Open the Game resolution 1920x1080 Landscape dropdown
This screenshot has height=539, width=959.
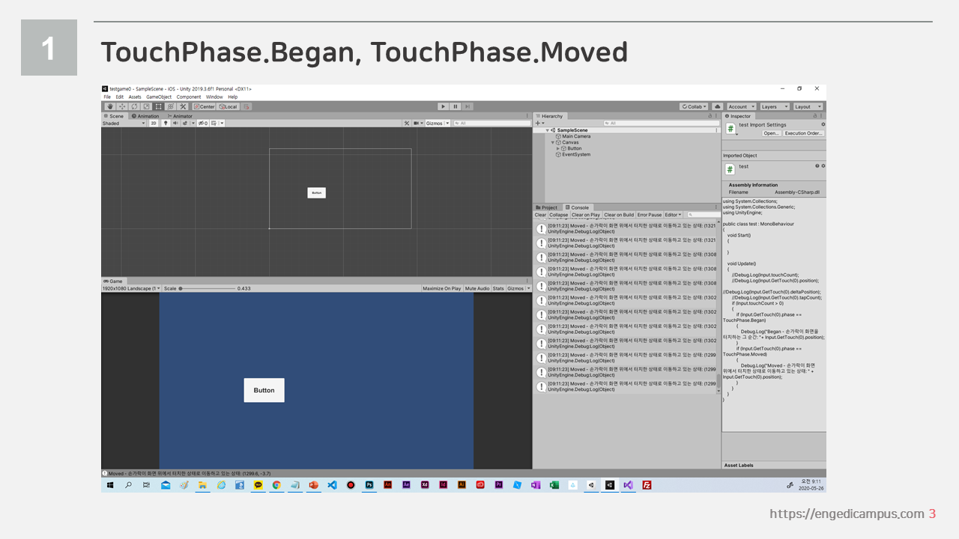(x=131, y=288)
